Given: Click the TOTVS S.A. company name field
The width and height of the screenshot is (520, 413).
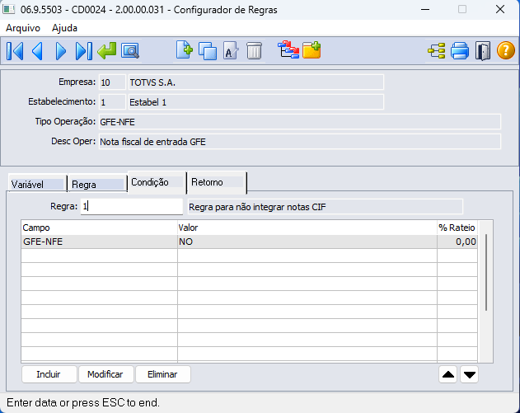Looking at the screenshot, I should point(256,82).
